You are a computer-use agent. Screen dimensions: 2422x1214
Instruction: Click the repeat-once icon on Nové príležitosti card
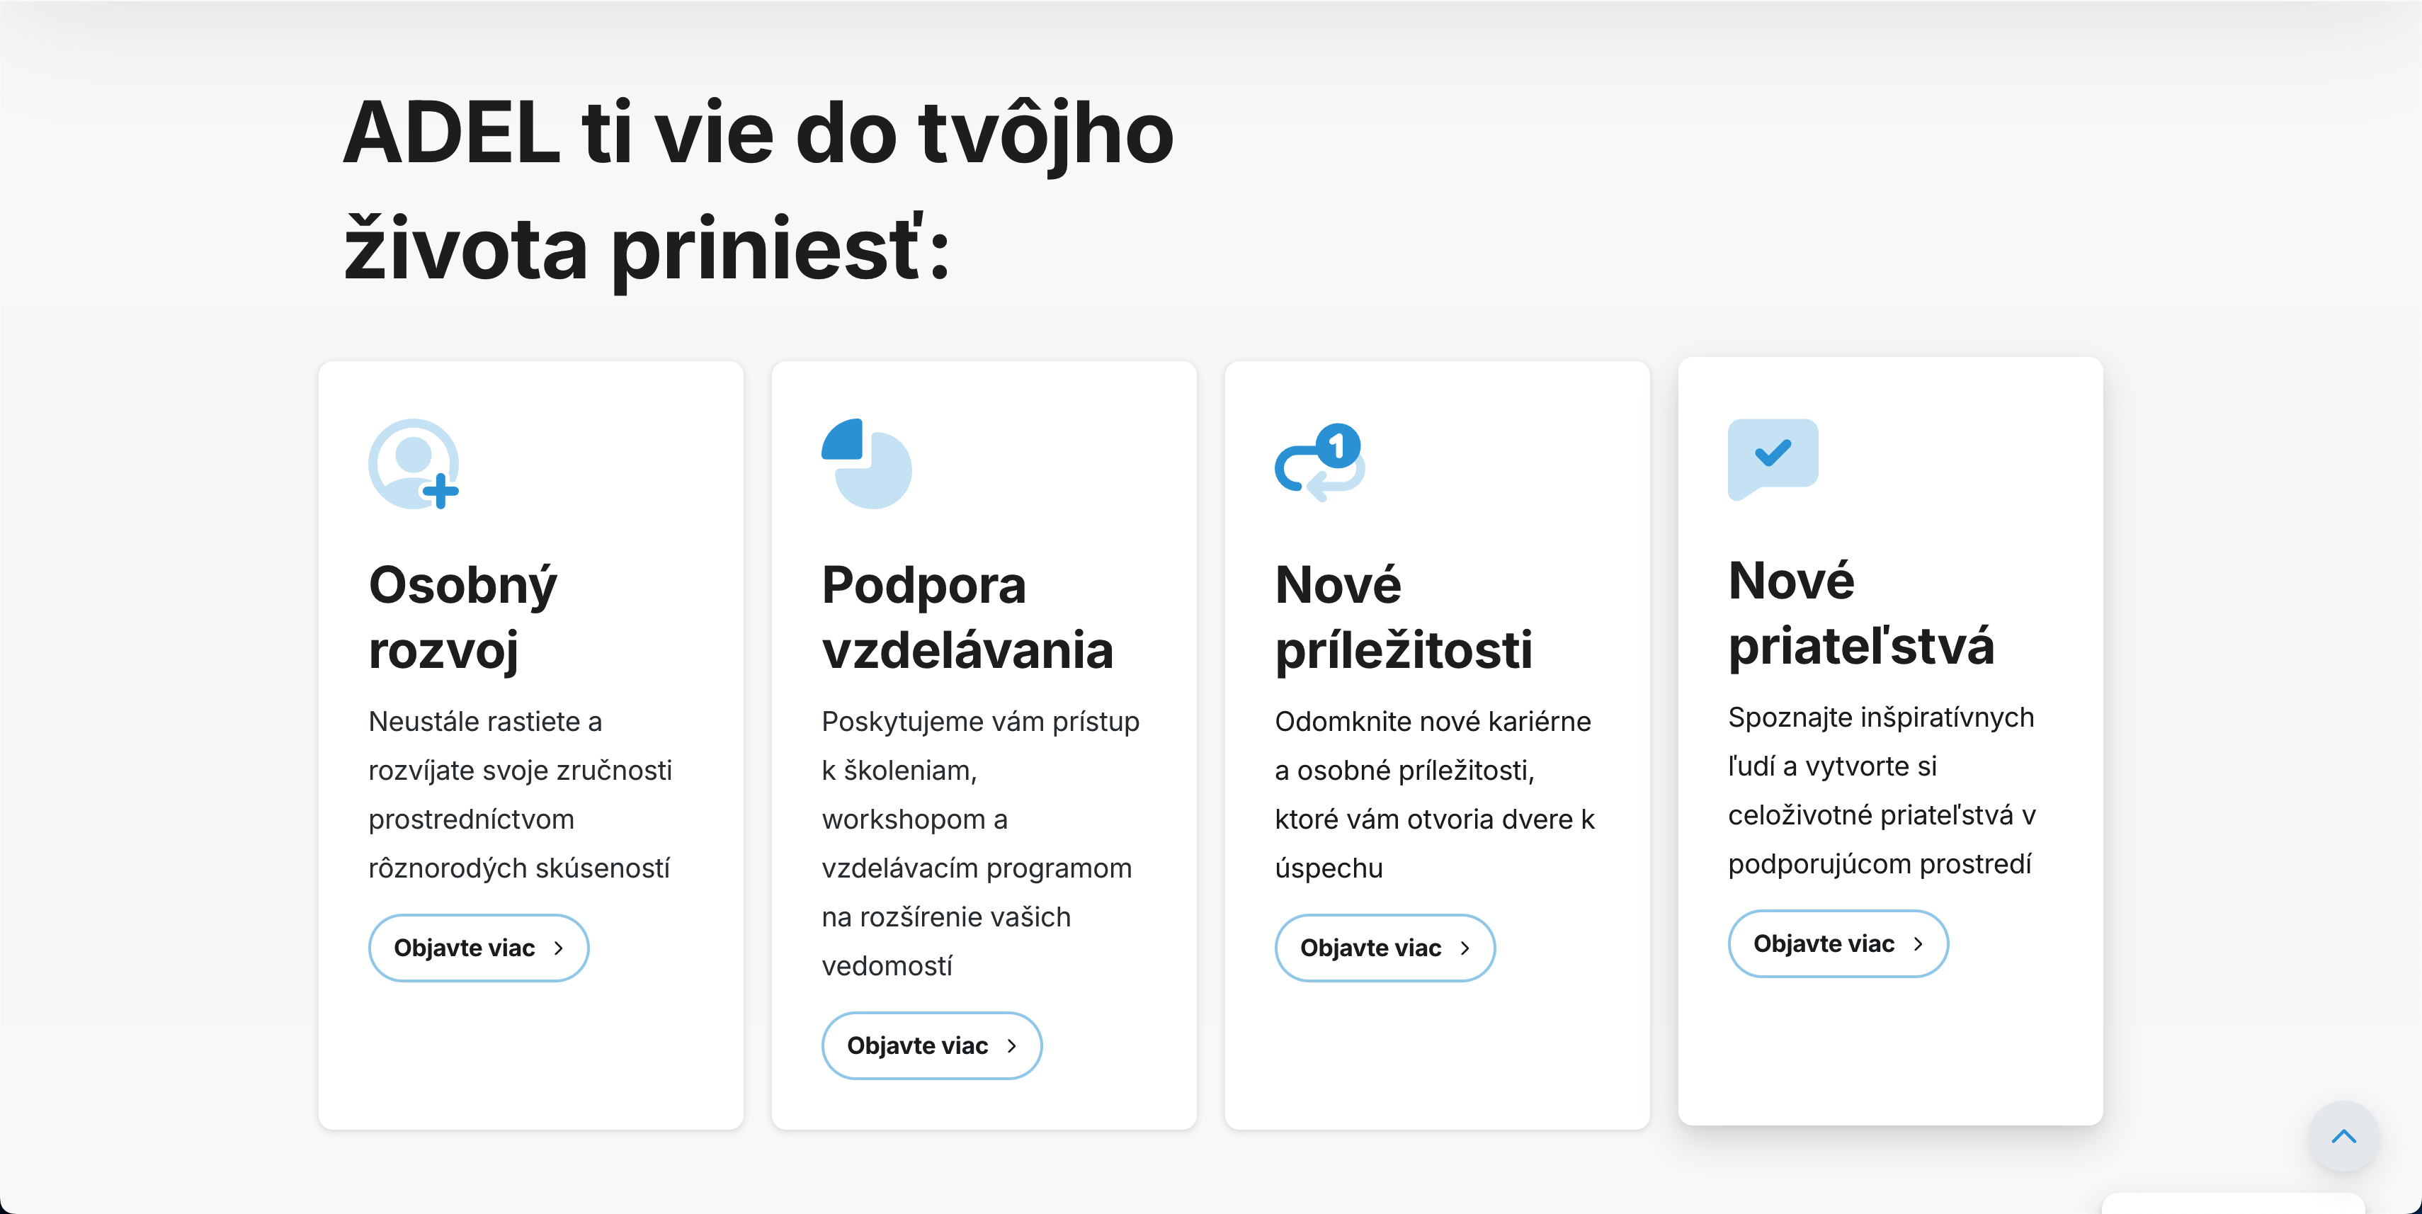tap(1320, 463)
